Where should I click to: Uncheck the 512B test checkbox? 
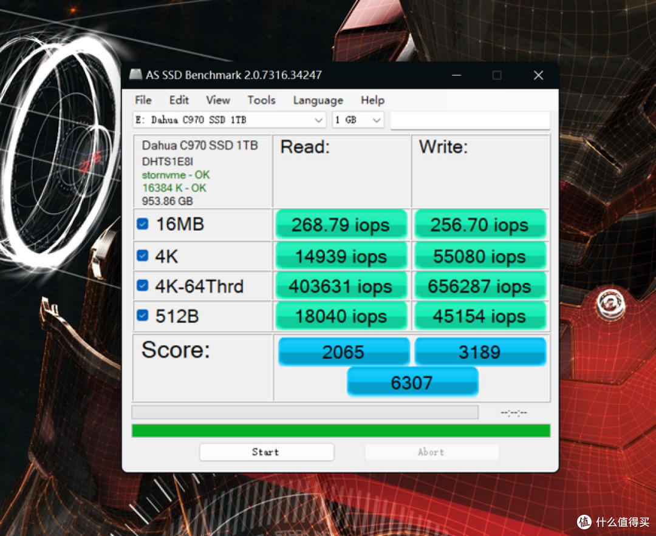143,315
